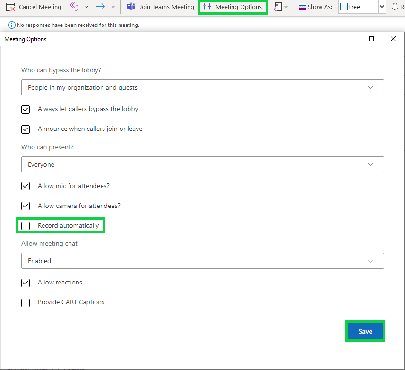Click the info icon beside no responses message
The image size is (405, 370).
[12, 25]
